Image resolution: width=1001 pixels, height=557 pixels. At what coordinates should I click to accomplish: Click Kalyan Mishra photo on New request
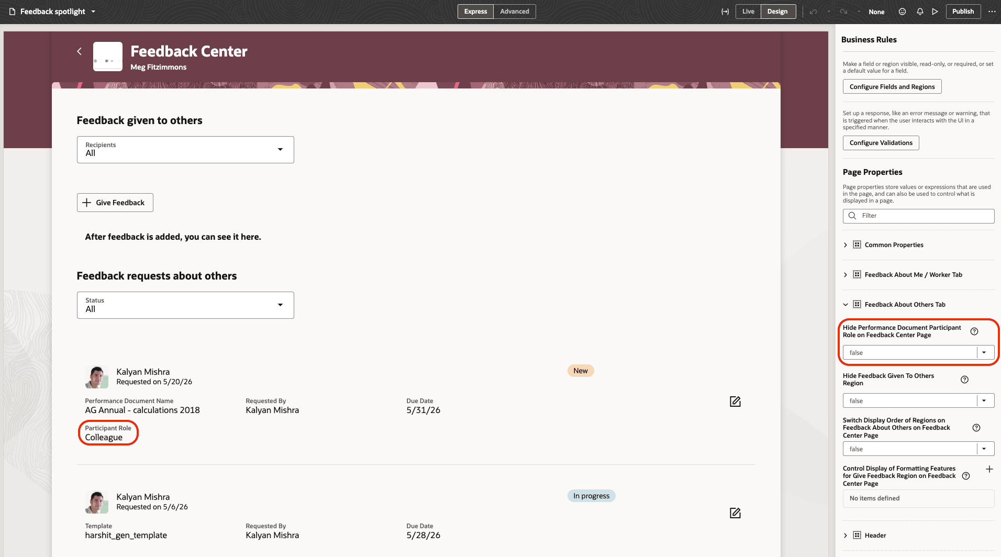97,377
